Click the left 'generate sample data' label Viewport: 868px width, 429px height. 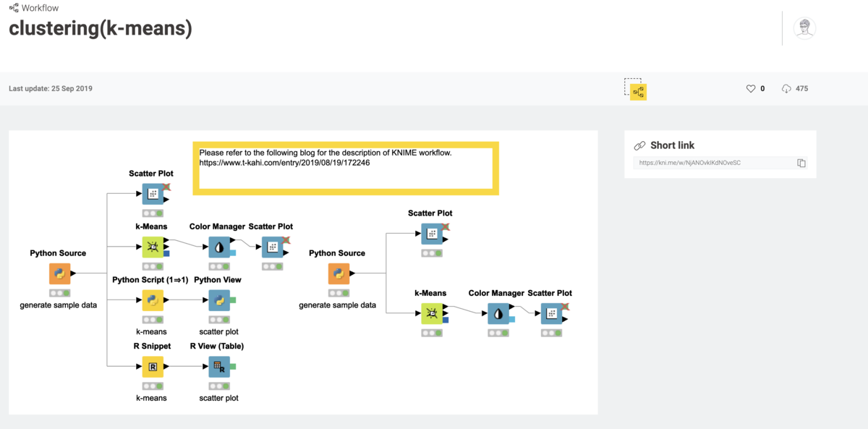(59, 305)
